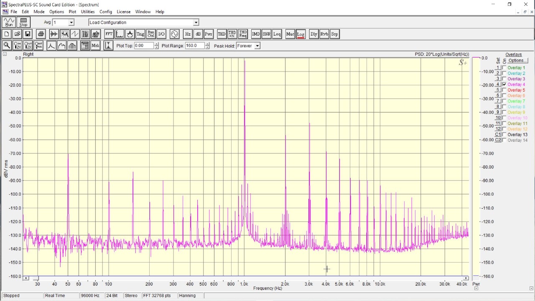
Task: Click inside the Plot Range input field
Action: pos(194,46)
